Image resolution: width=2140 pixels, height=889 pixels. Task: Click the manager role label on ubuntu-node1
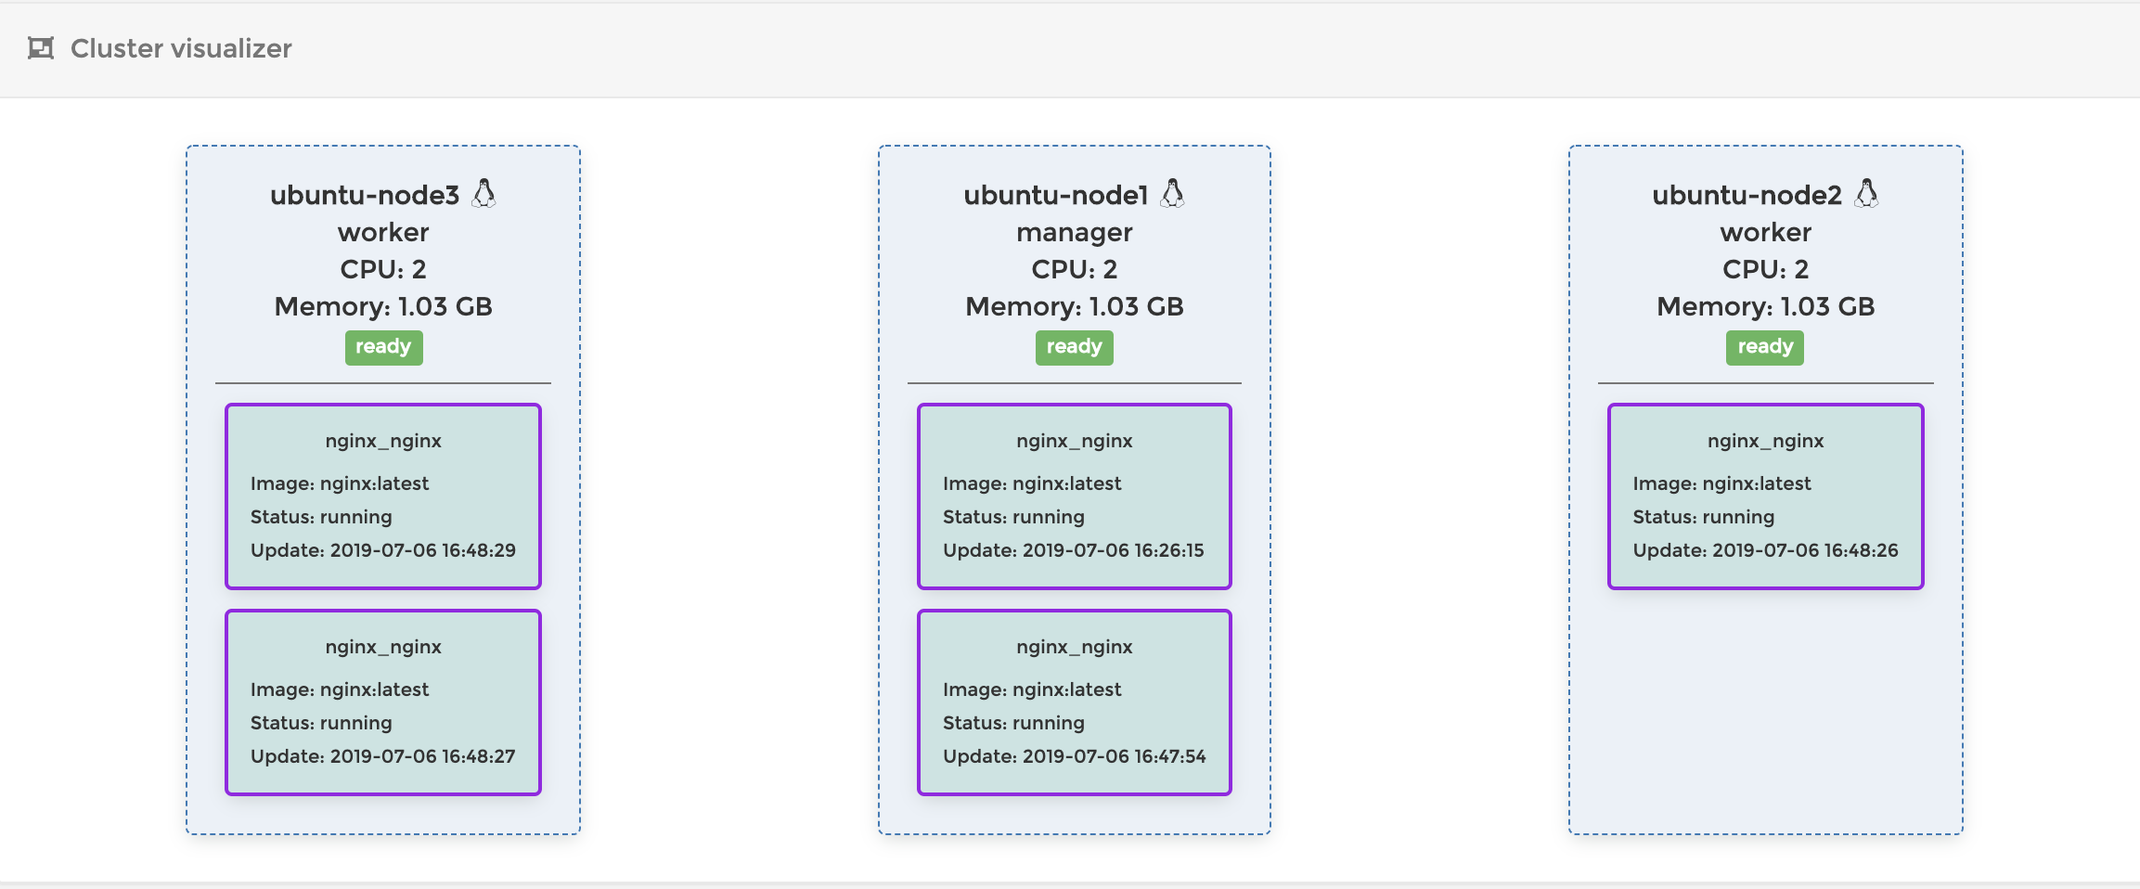[x=1074, y=232]
